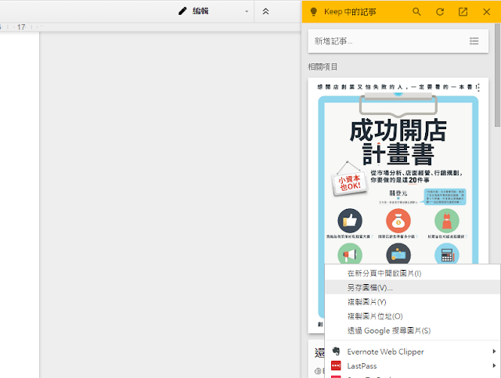Viewport: 501px width, 378px height.
Task: Click ruler mark 17
Action: [x=21, y=27]
